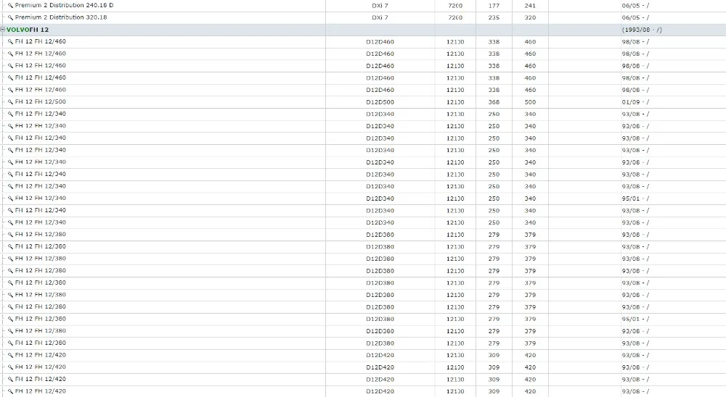Click the 500 horsepower value cell
Viewport: 726px width, 397px height.
(x=530, y=102)
